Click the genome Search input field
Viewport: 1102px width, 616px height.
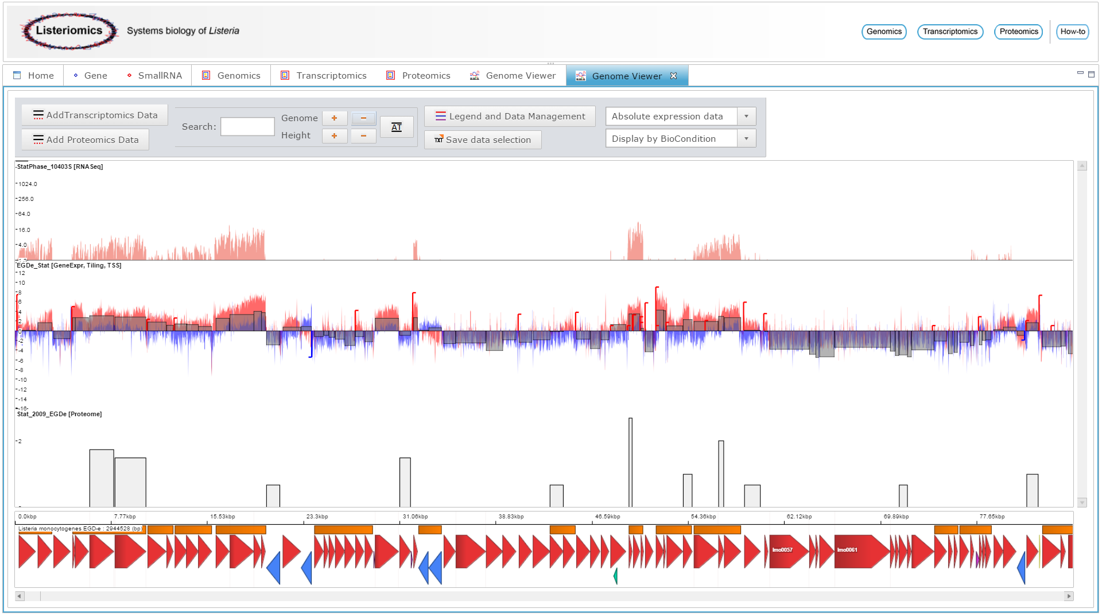(247, 127)
